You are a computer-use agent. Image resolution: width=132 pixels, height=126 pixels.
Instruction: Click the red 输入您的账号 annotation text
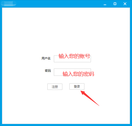click(74, 56)
